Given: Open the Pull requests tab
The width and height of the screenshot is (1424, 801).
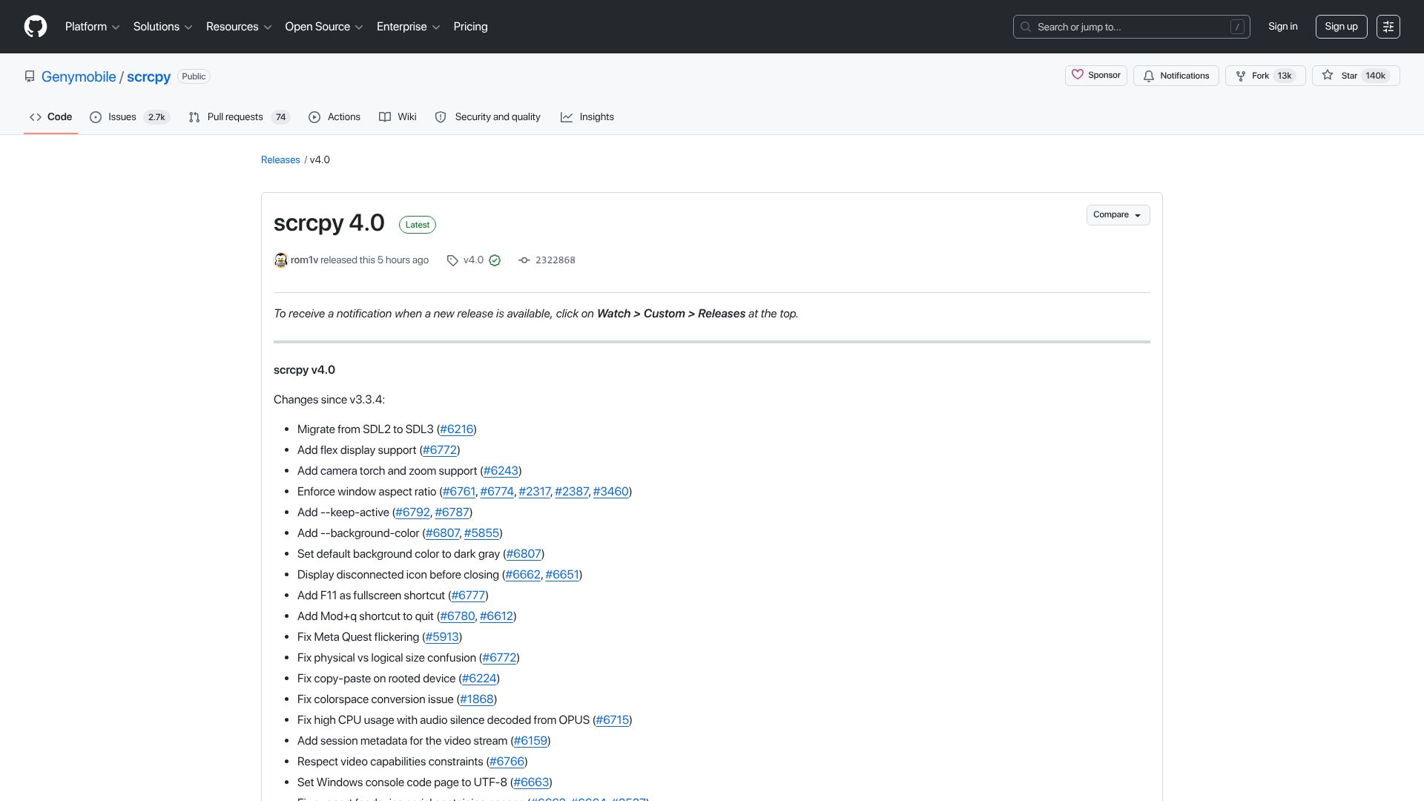Looking at the screenshot, I should (x=239, y=117).
